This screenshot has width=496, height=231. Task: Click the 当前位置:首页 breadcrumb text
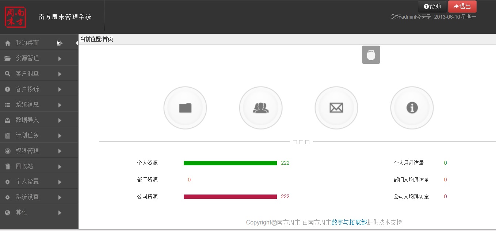pos(97,39)
